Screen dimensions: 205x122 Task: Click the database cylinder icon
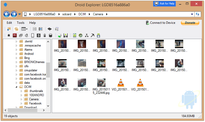(x=51, y=35)
